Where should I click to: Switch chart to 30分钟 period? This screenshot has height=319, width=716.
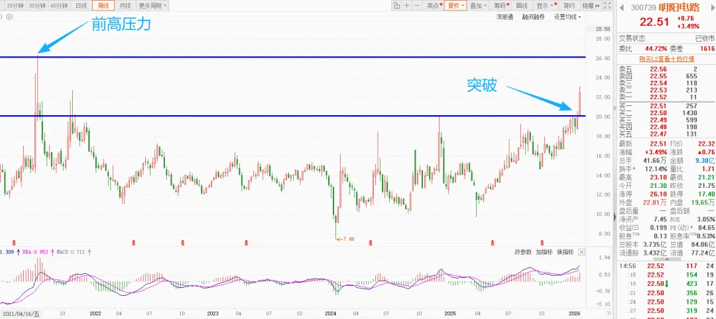[x=36, y=6]
